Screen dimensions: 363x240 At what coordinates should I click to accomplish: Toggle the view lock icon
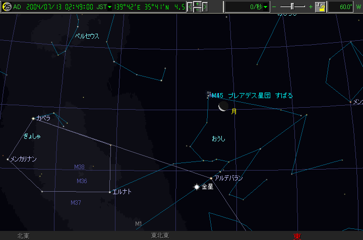tap(320, 7)
